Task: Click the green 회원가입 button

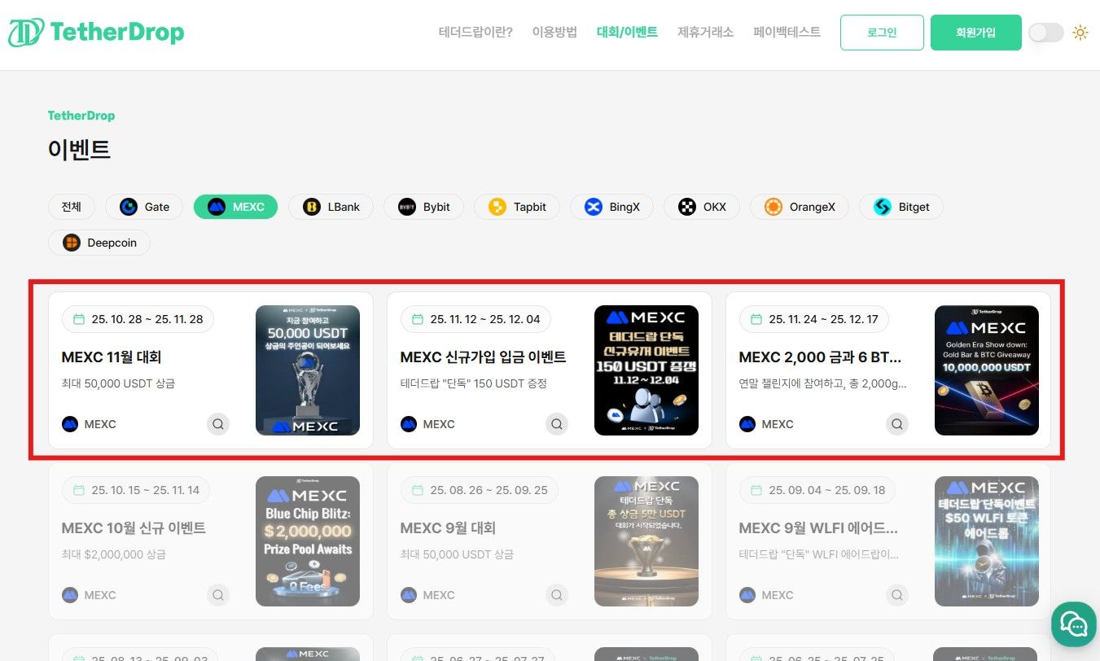Action: coord(975,33)
